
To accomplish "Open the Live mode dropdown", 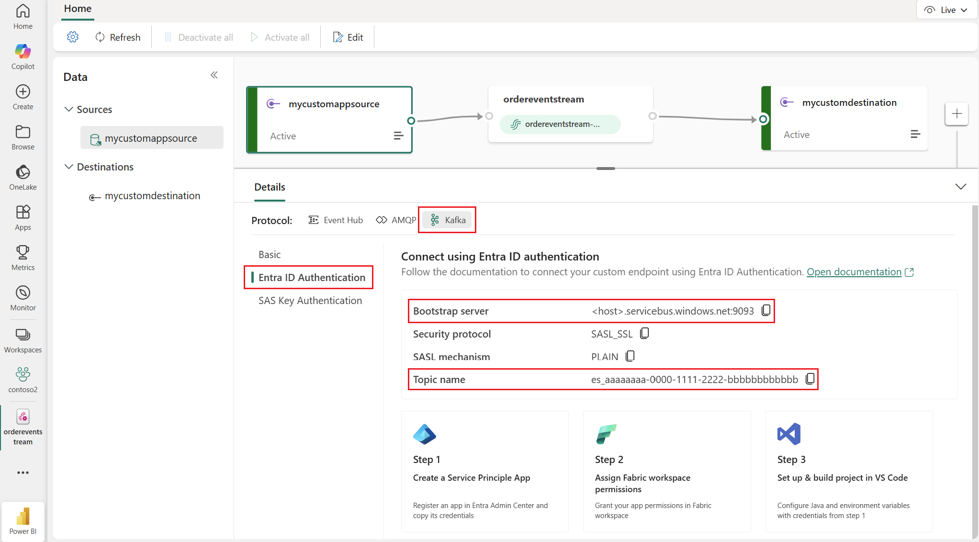I will pyautogui.click(x=946, y=10).
